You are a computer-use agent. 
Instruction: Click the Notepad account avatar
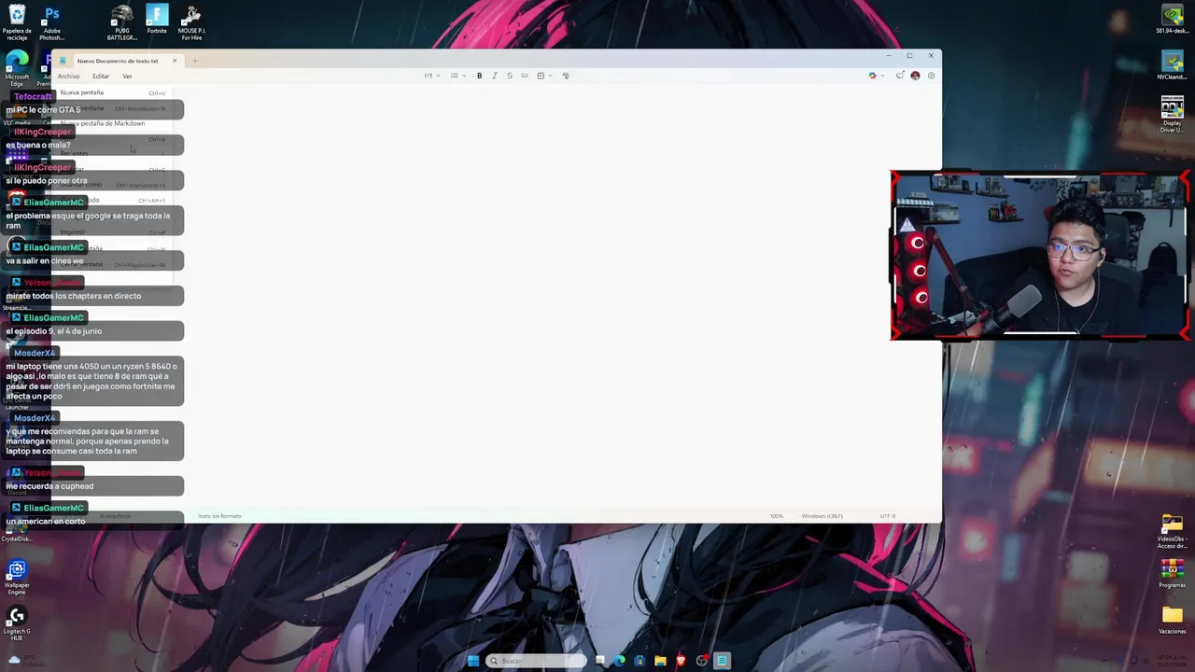click(915, 76)
